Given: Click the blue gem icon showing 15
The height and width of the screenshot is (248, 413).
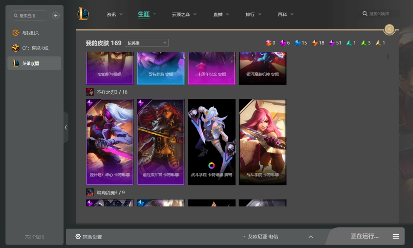Looking at the screenshot, I should 298,43.
